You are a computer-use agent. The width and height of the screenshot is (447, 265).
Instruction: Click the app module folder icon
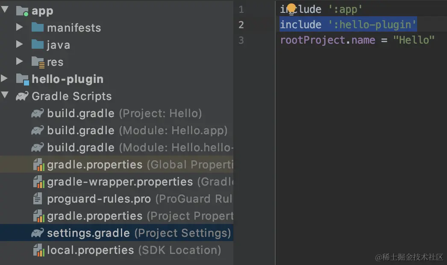[x=22, y=11]
